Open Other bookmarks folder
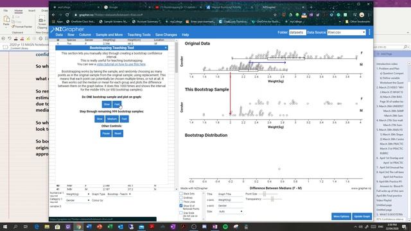Screen dimensions: 411x231 click(x=358, y=22)
